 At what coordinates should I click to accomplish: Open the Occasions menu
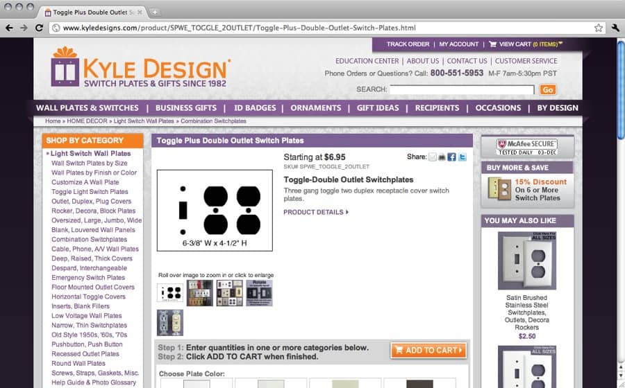[x=498, y=107]
